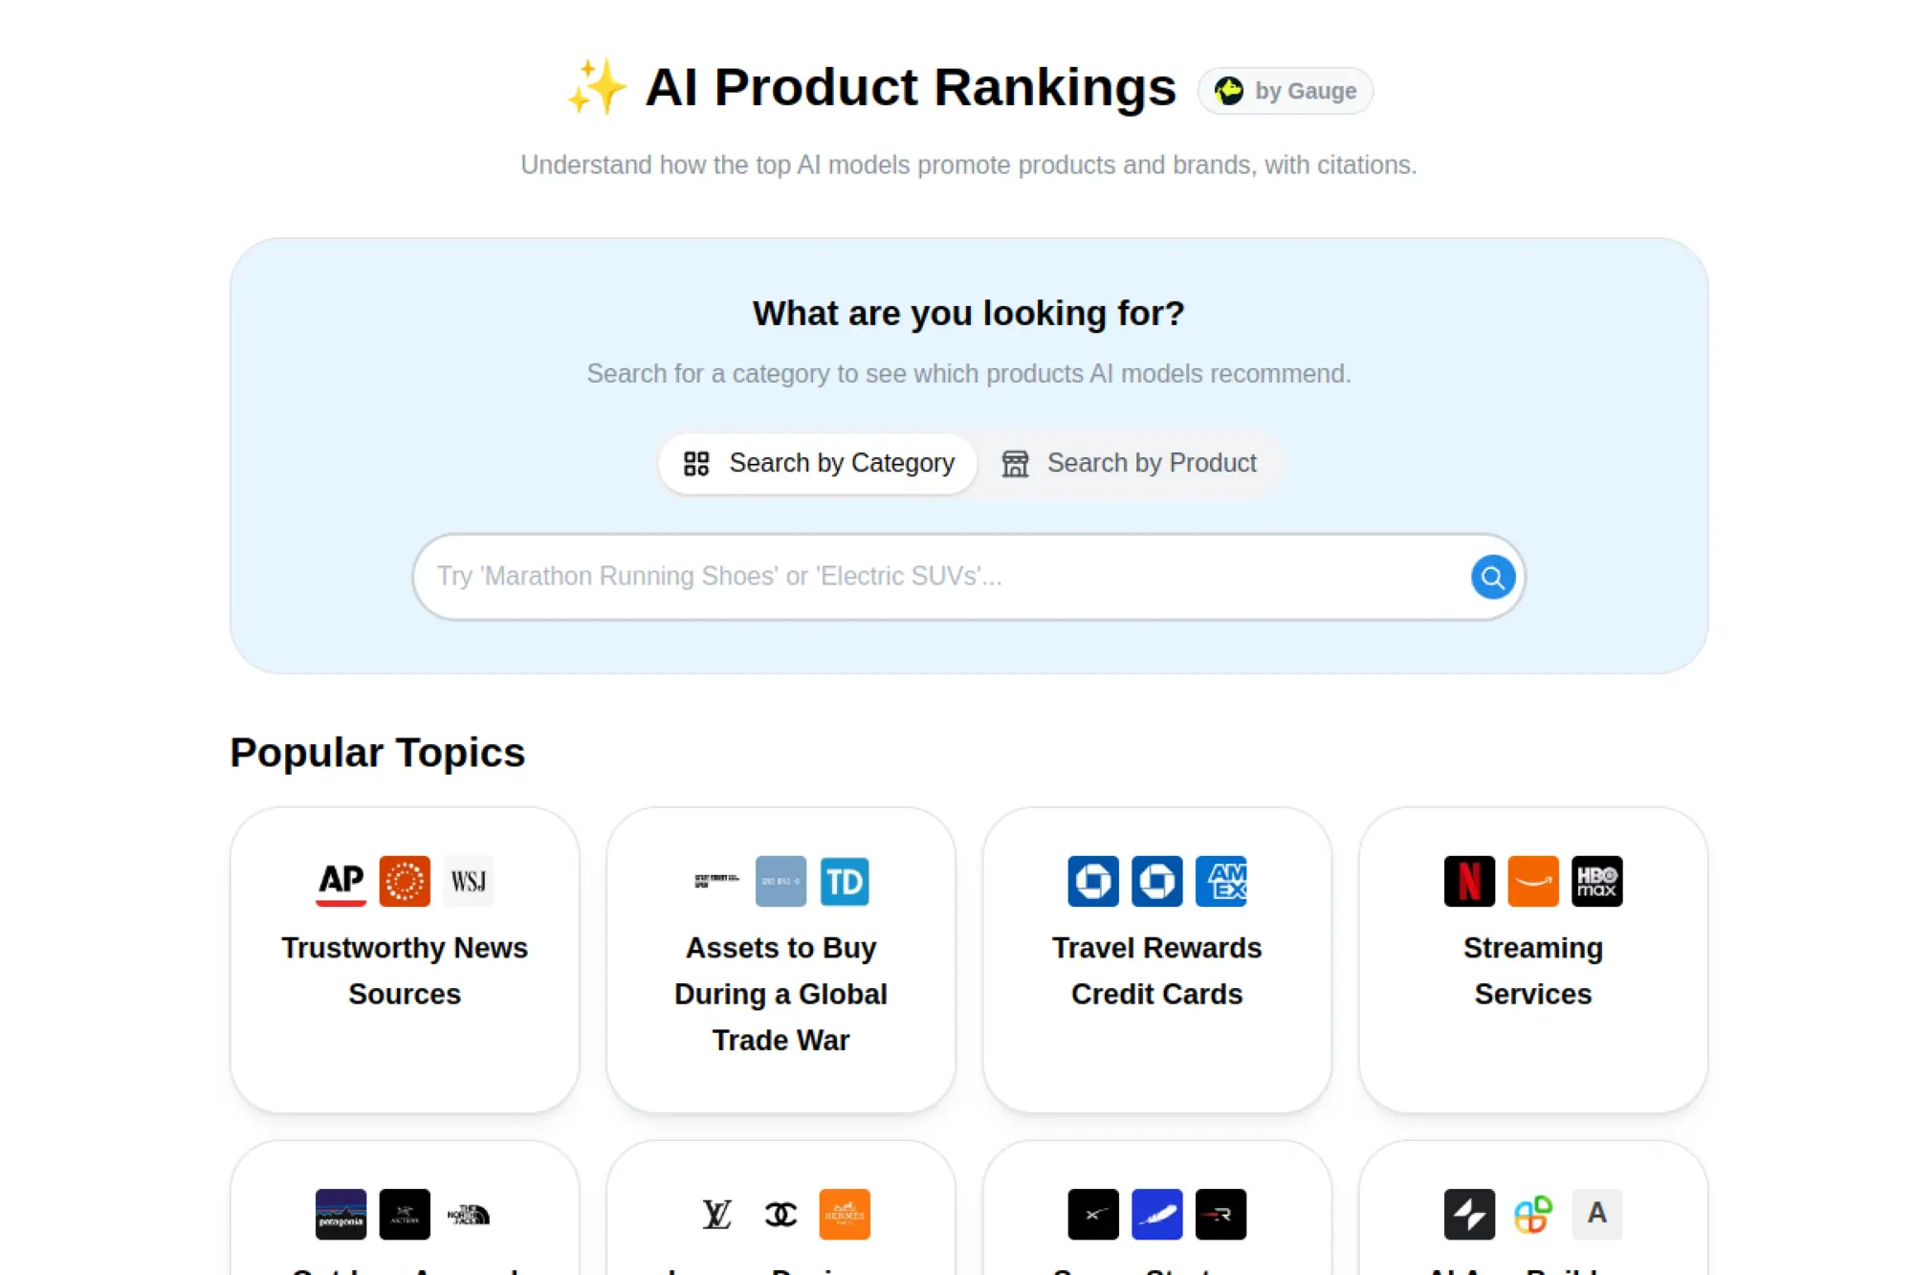Click the American Express icon
The image size is (1913, 1275).
point(1221,880)
